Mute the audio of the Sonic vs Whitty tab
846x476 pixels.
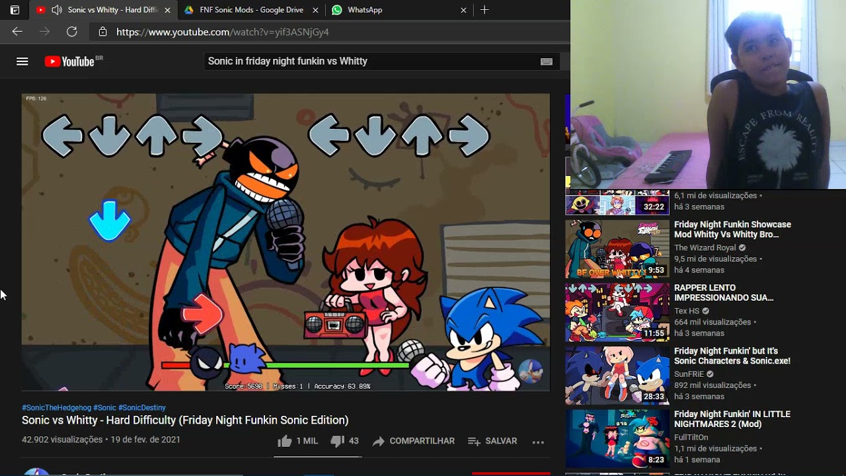(57, 10)
